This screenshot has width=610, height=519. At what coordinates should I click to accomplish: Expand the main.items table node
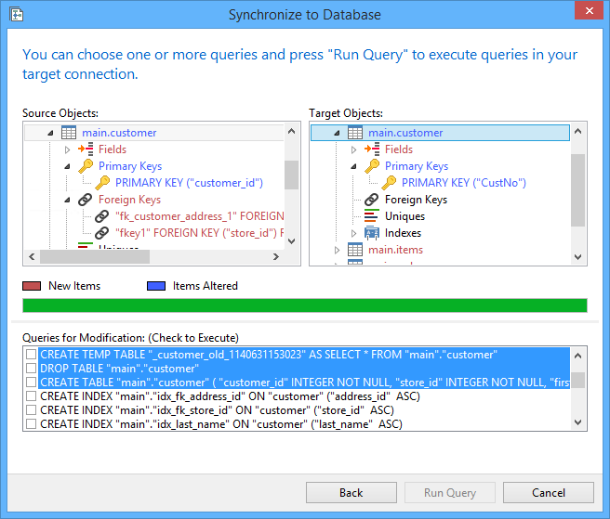(x=337, y=250)
